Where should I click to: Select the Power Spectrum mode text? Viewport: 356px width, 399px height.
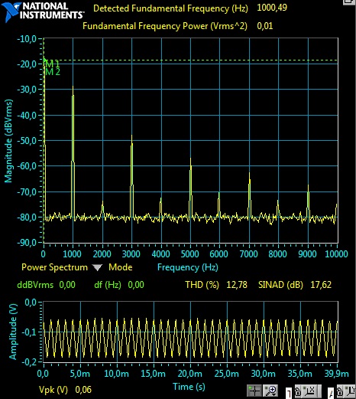(54, 267)
